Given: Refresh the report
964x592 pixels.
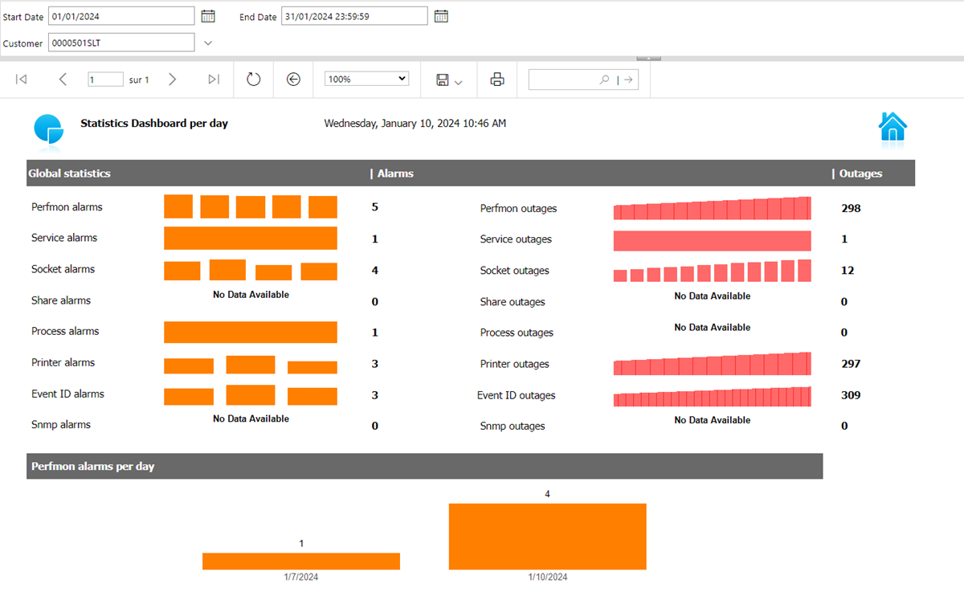Looking at the screenshot, I should tap(253, 80).
